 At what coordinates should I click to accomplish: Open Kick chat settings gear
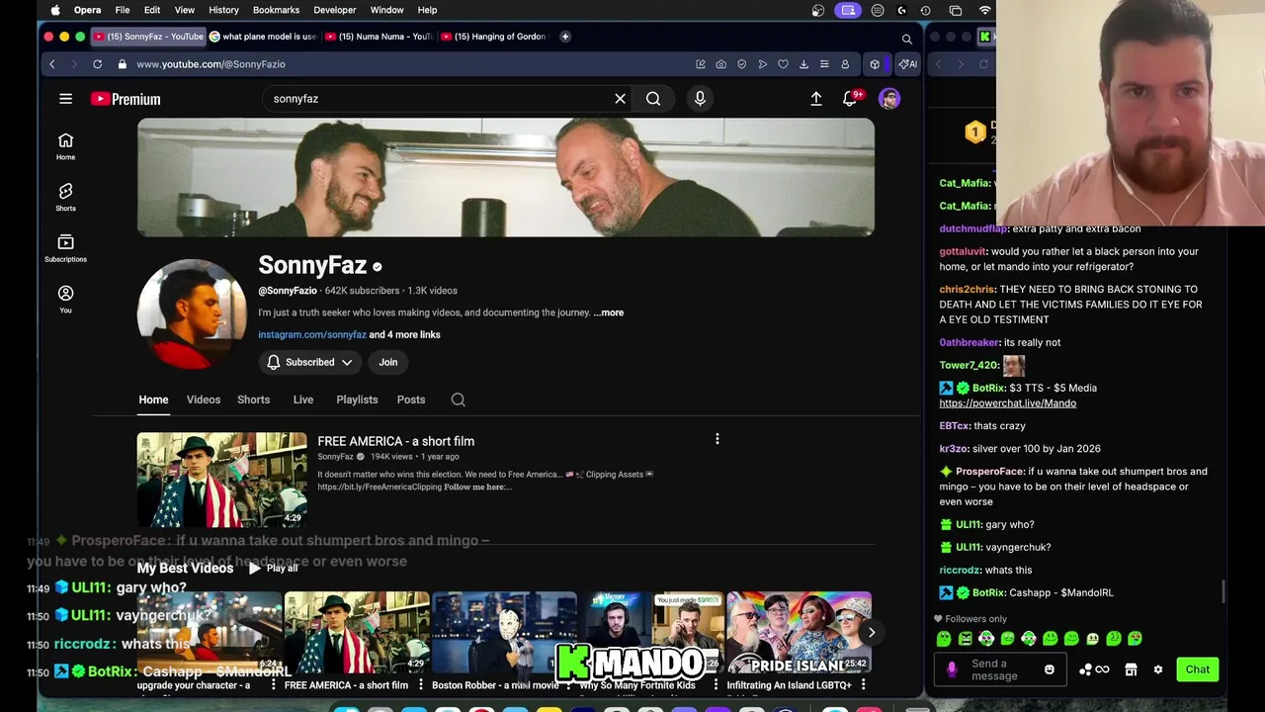(x=1158, y=669)
